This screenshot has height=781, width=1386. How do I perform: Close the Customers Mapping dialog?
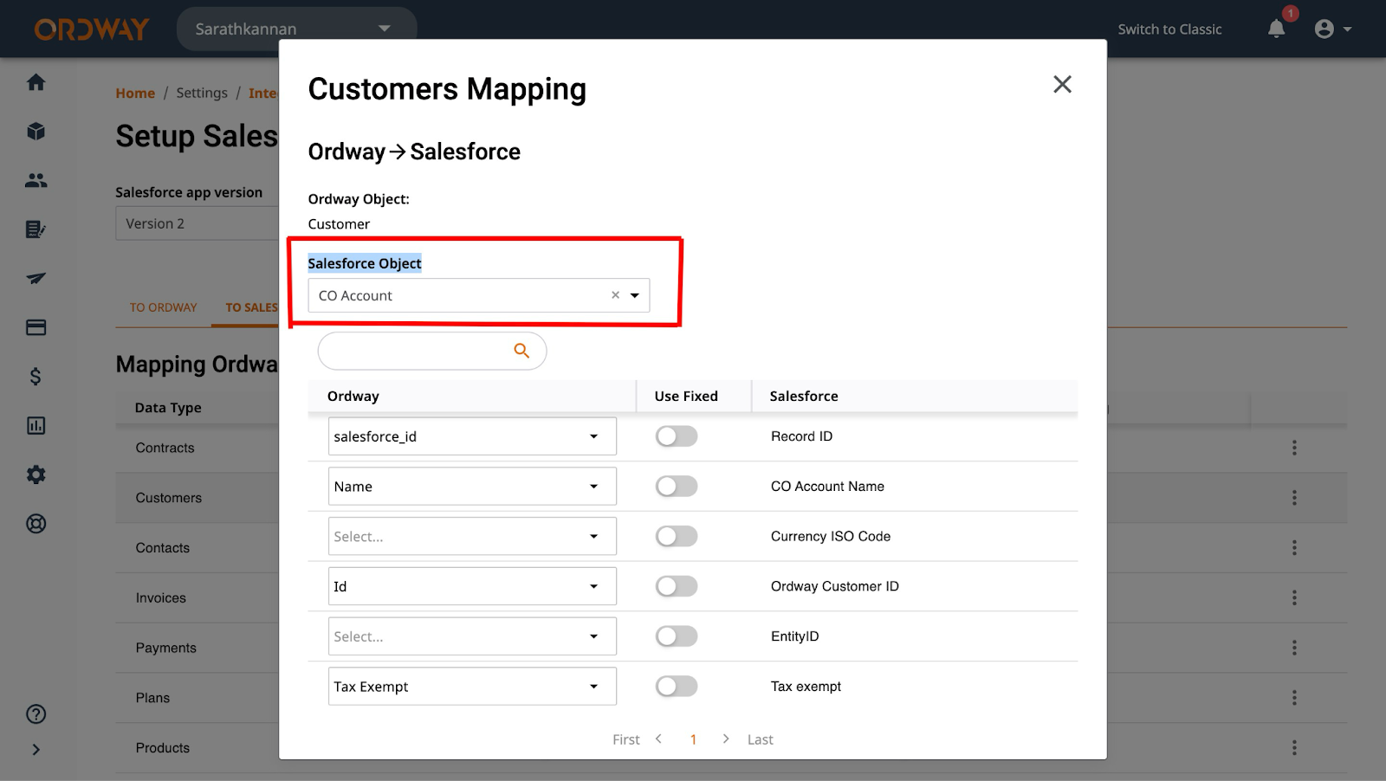[x=1062, y=84]
